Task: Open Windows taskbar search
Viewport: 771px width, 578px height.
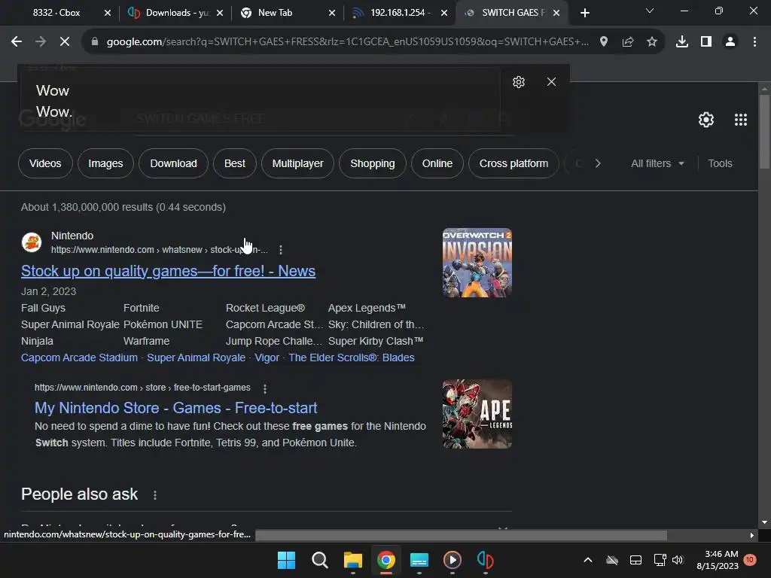Action: pyautogui.click(x=319, y=560)
